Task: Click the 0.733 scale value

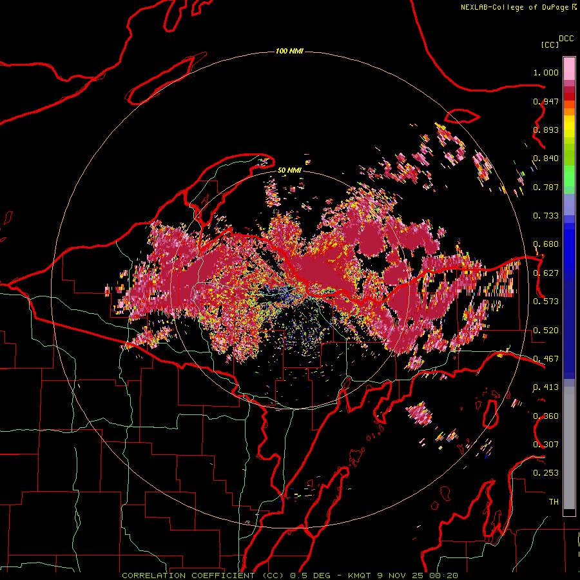Action: 546,216
